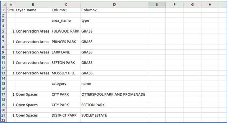Select GRASS cell in row 5
The image size is (228, 123).
[114, 31]
